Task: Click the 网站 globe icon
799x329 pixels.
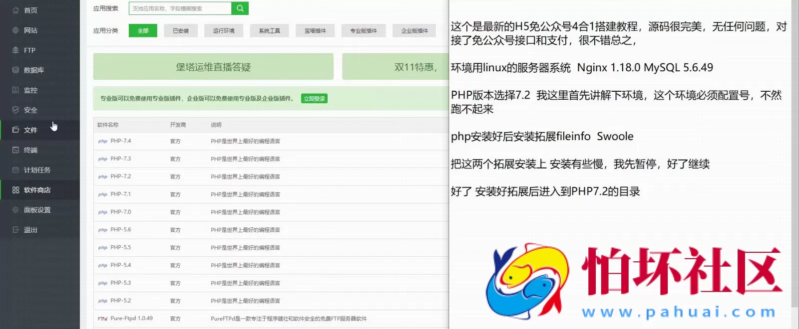Action: click(x=15, y=30)
